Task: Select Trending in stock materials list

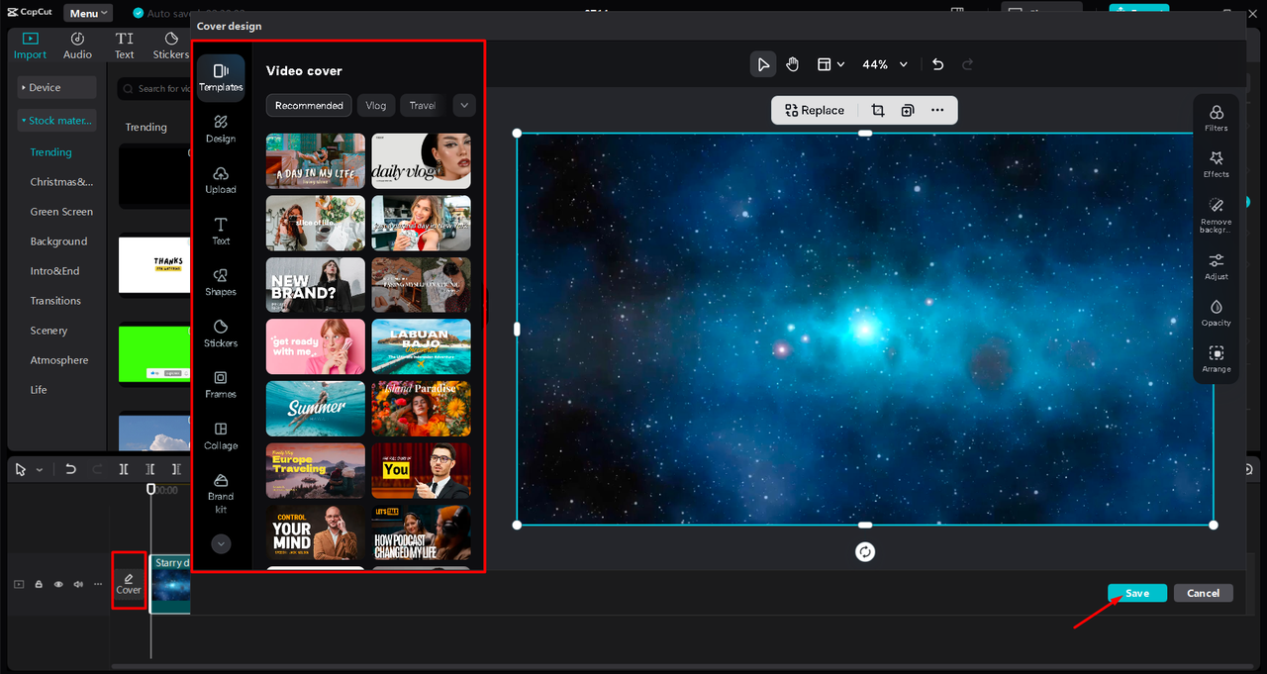Action: coord(50,152)
